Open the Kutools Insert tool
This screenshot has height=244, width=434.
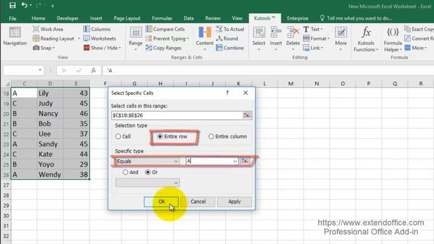[276, 39]
